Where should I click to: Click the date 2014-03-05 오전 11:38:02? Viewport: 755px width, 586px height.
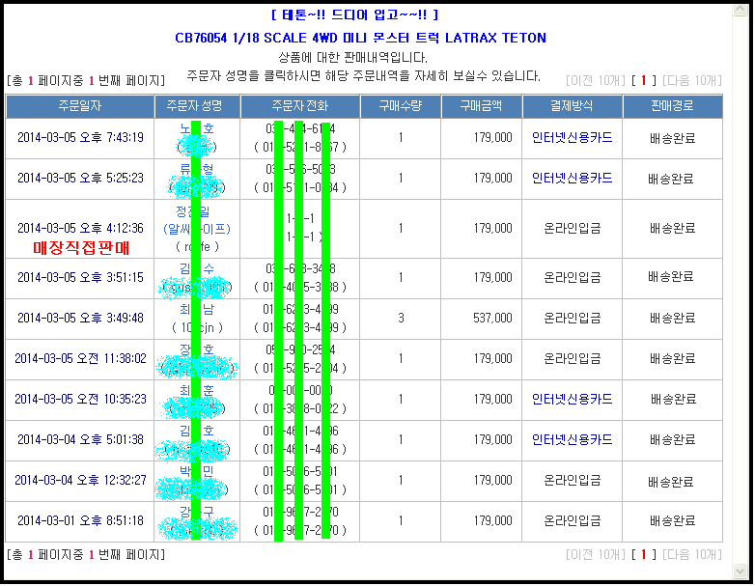(80, 359)
